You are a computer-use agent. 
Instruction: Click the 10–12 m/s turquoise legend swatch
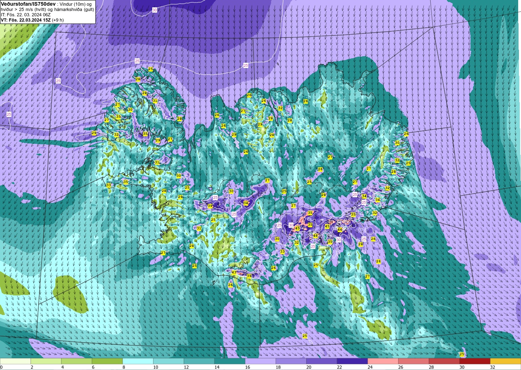(169, 361)
